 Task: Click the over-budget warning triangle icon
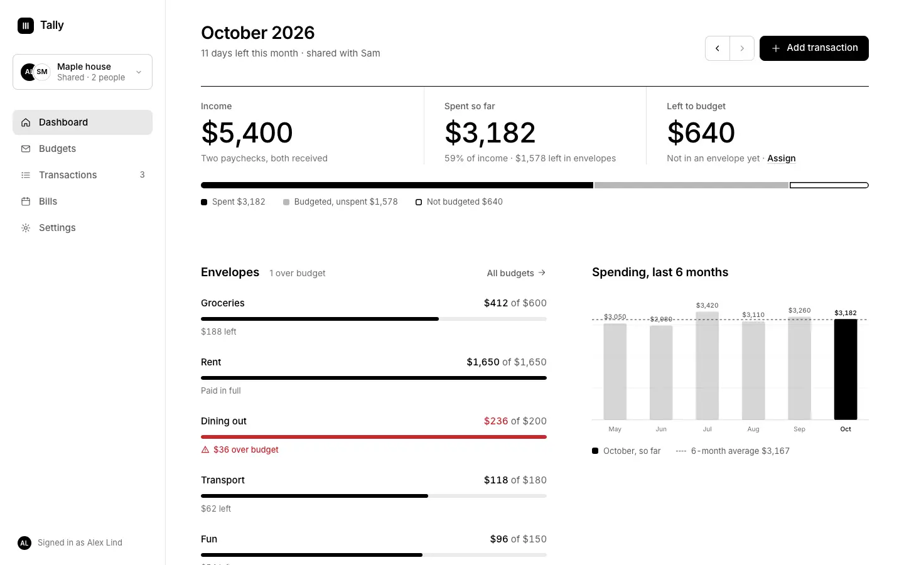[x=205, y=449]
